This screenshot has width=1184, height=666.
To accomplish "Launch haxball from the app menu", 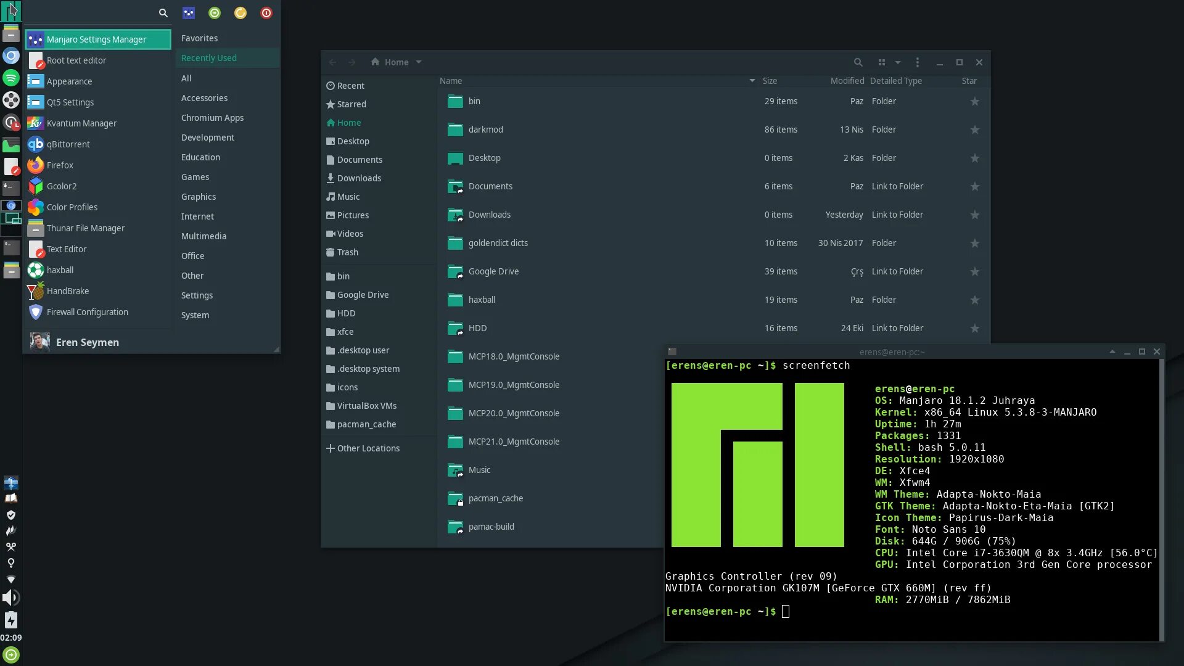I will click(98, 270).
